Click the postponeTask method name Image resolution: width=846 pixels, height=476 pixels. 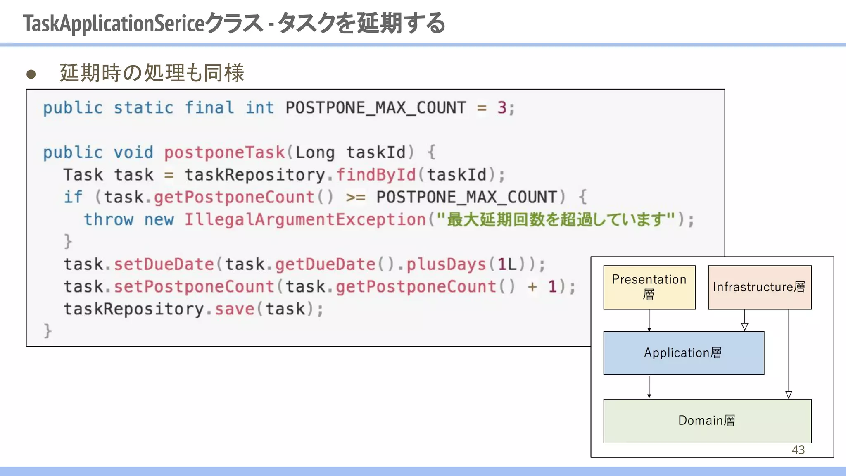[224, 152]
